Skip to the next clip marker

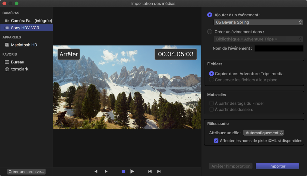click(x=159, y=171)
